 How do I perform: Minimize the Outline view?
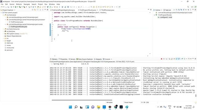pos(193,9)
